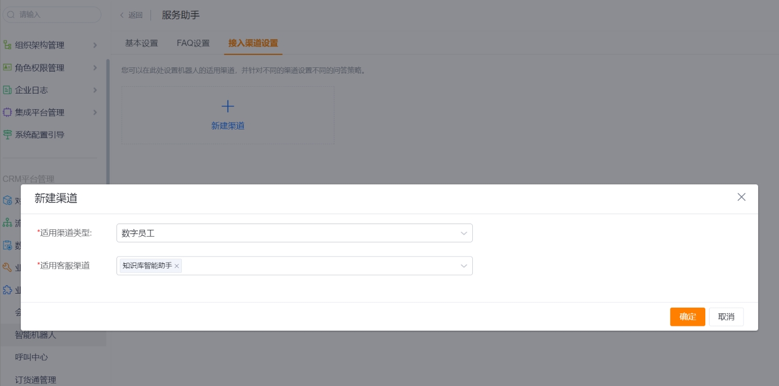779x386 pixels.
Task: Select the 接入渠道设置 tab
Action: (x=253, y=43)
